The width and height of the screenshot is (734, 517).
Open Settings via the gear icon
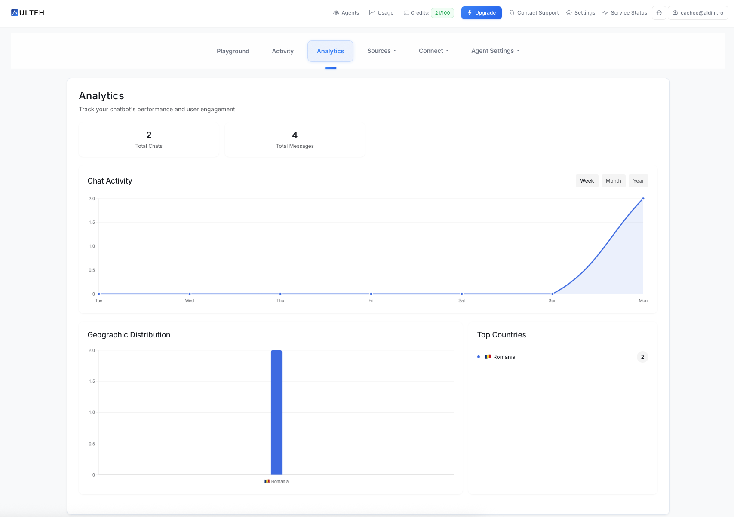click(x=569, y=13)
